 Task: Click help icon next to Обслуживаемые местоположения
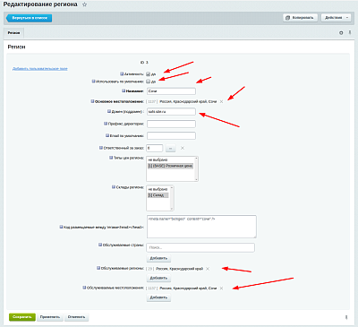click(84, 288)
